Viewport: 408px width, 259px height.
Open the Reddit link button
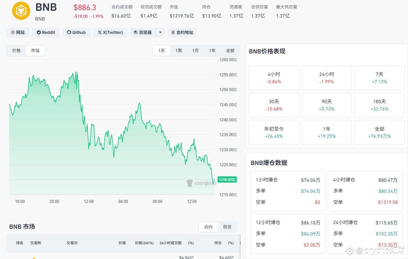[x=46, y=33]
